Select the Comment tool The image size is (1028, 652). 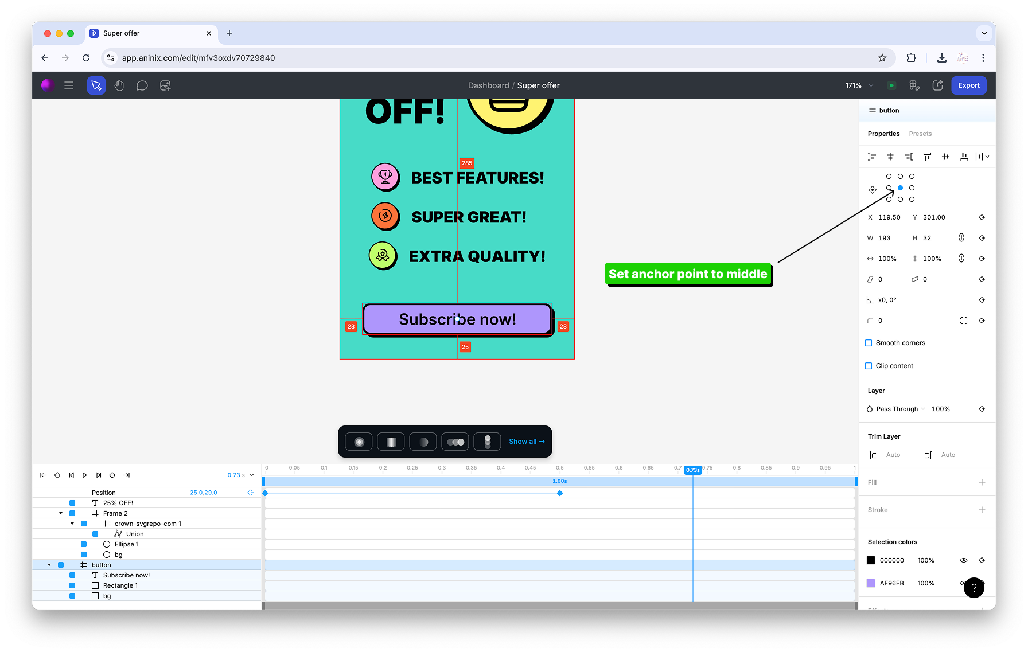click(142, 85)
